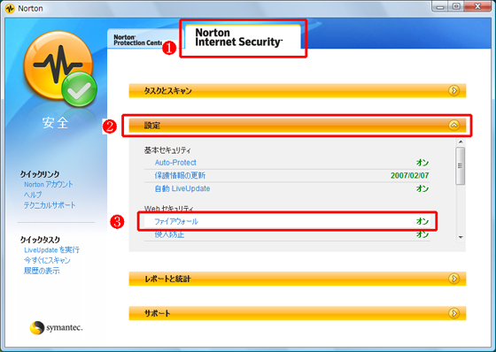Click the 設定 header bar
This screenshot has width=496, height=352.
tap(298, 126)
